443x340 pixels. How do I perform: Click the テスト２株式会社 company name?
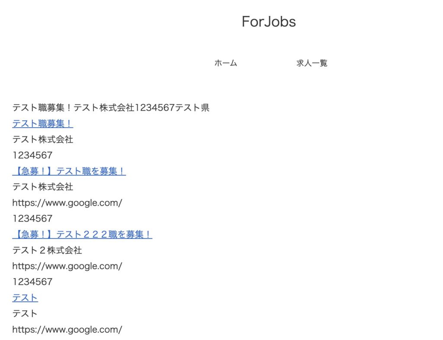(x=47, y=250)
